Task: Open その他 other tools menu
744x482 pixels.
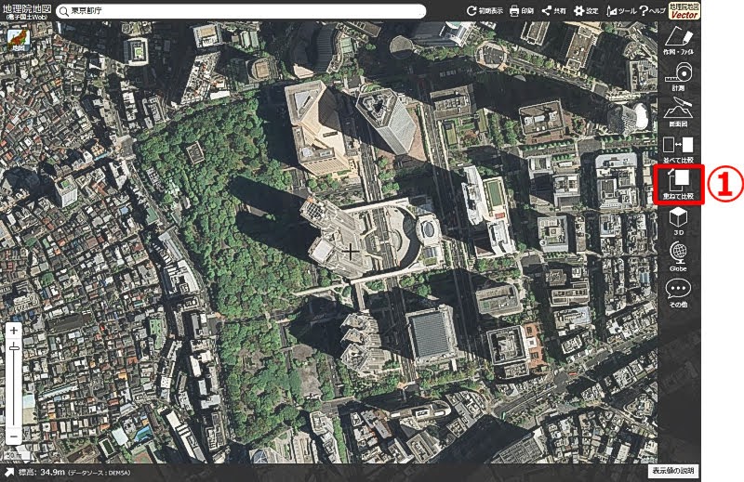Action: coord(679,293)
